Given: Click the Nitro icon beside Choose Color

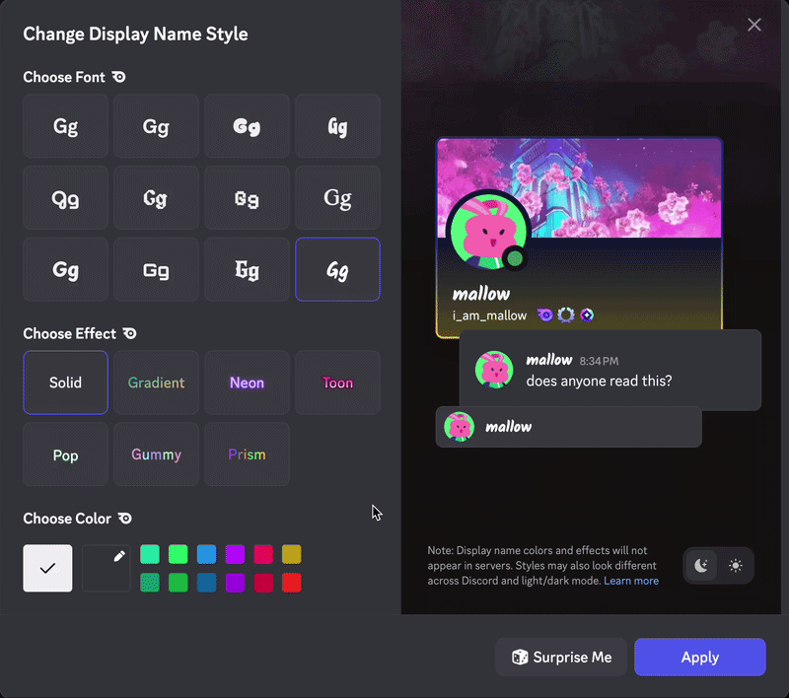Looking at the screenshot, I should click(x=125, y=518).
